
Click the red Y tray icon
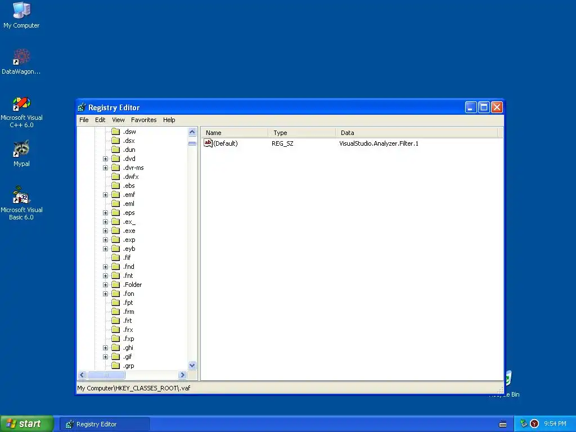click(x=534, y=424)
